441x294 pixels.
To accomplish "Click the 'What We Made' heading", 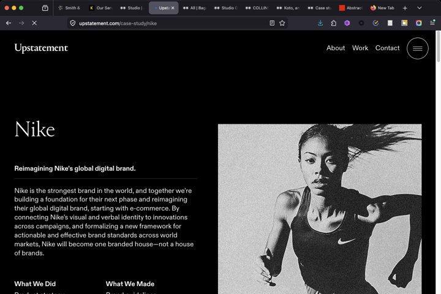I will pos(130,284).
